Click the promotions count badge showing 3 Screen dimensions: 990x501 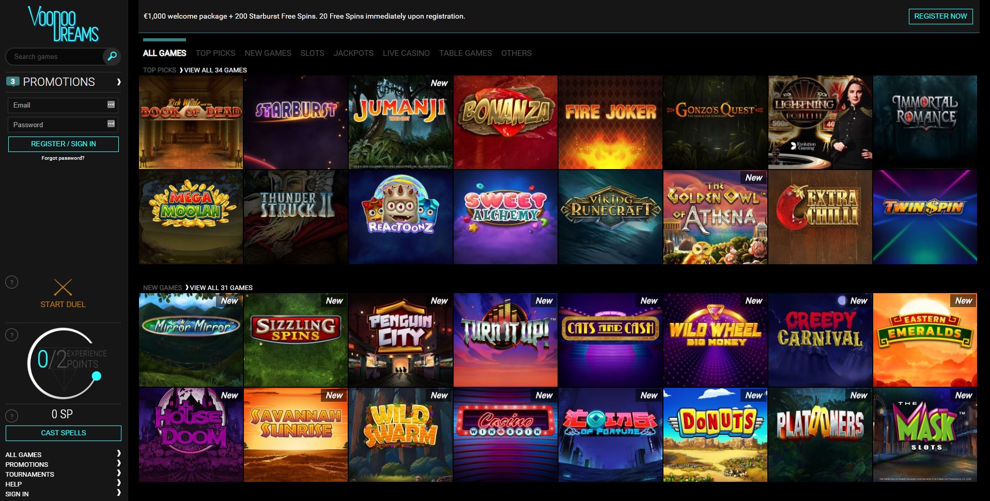13,81
